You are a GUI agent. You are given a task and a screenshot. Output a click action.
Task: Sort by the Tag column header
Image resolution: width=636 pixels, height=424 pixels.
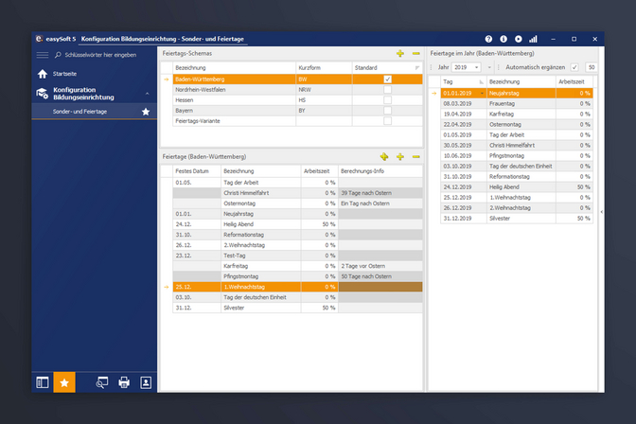point(463,82)
